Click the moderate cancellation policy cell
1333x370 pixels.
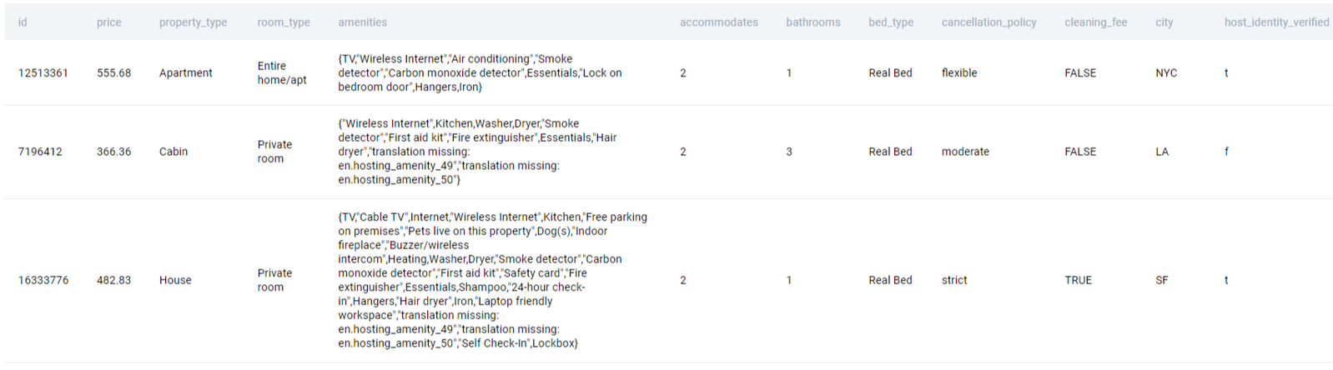(x=965, y=152)
